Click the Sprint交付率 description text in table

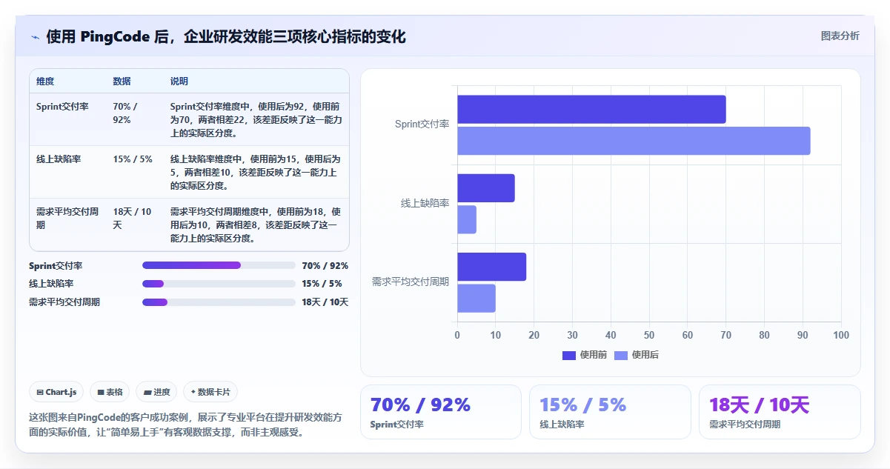[x=256, y=120]
